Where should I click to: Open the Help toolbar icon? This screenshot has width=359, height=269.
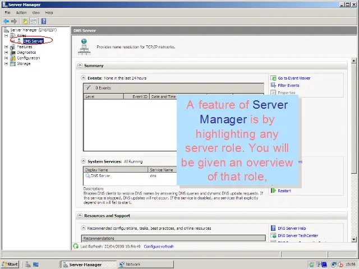[x=44, y=21]
